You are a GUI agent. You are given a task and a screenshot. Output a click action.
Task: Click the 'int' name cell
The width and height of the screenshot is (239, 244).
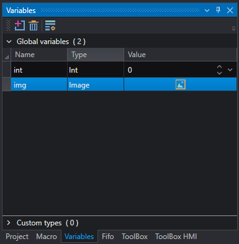click(39, 70)
